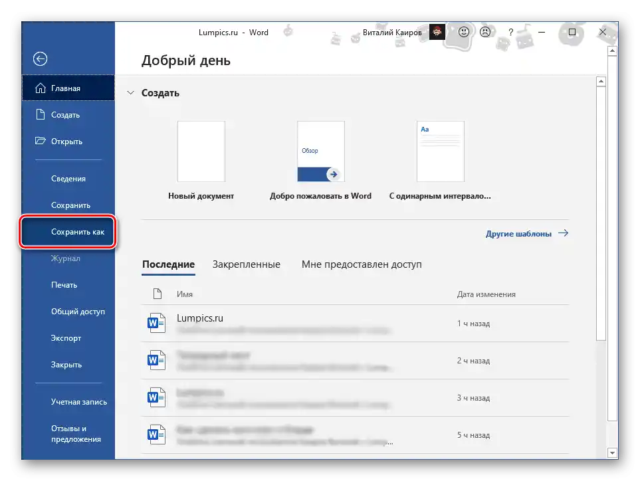Image resolution: width=640 pixels, height=481 pixels.
Task: Click inner scrollbar up arrow
Action: point(601,81)
